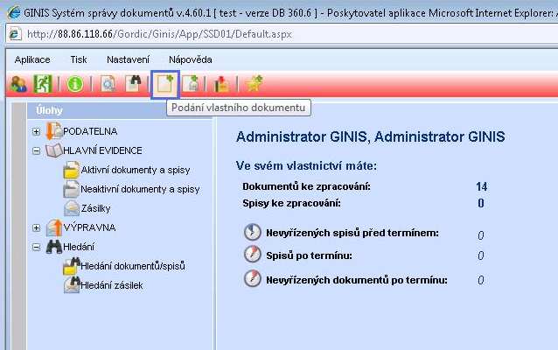
Task: Click the binoculars document search toolbar icon
Action: pos(134,84)
